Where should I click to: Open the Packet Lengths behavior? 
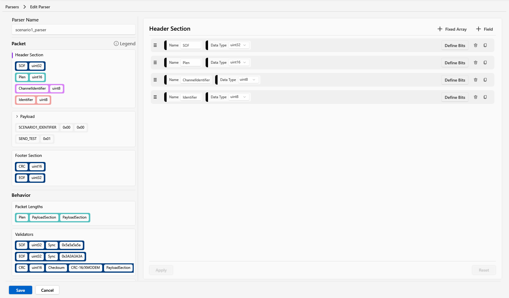point(29,207)
